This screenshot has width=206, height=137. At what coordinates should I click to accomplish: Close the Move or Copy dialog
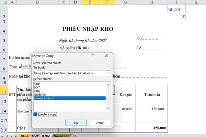(x=106, y=56)
